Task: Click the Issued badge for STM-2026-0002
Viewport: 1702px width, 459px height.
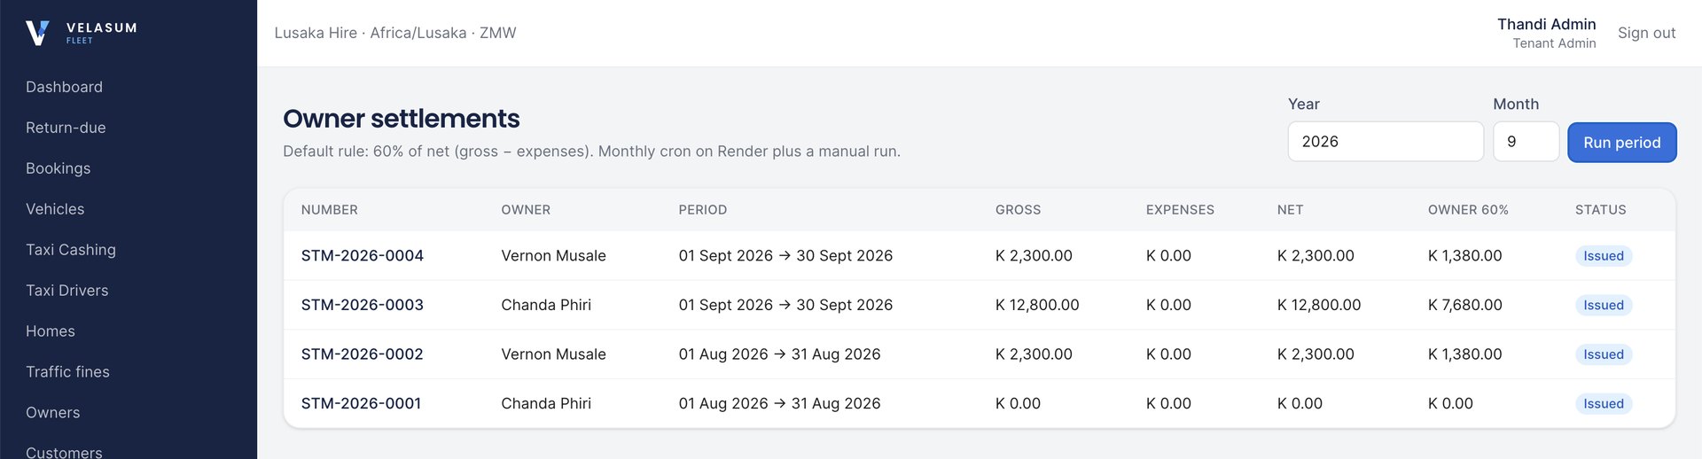Action: [1603, 354]
